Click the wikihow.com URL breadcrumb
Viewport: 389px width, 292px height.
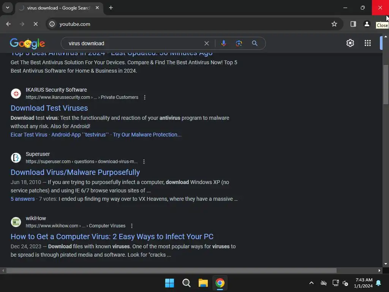(x=76, y=226)
